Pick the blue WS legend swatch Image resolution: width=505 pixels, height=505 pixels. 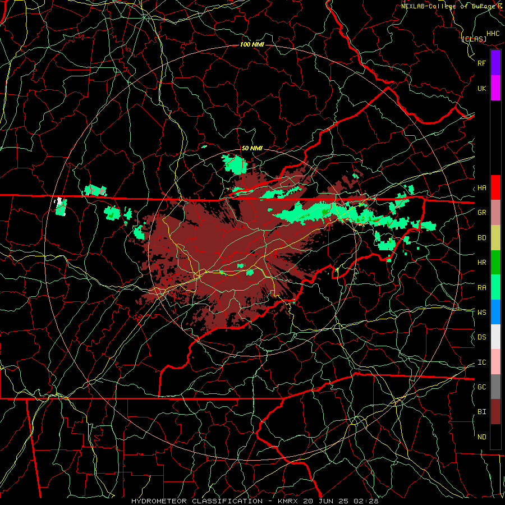point(495,312)
